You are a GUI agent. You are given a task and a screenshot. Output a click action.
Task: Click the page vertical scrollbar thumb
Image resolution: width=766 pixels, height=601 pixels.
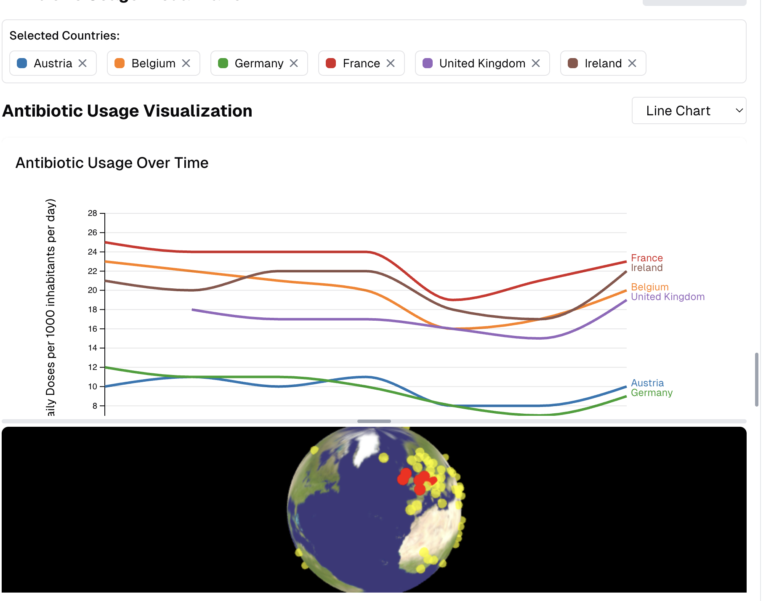pos(757,380)
